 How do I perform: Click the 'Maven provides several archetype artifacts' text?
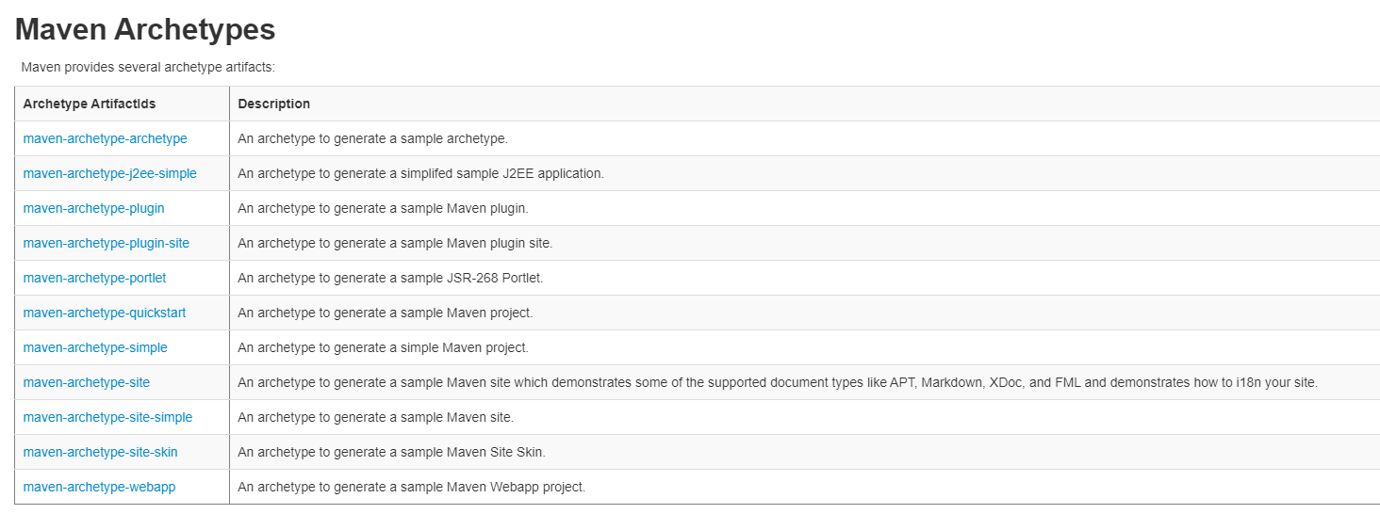tap(148, 67)
